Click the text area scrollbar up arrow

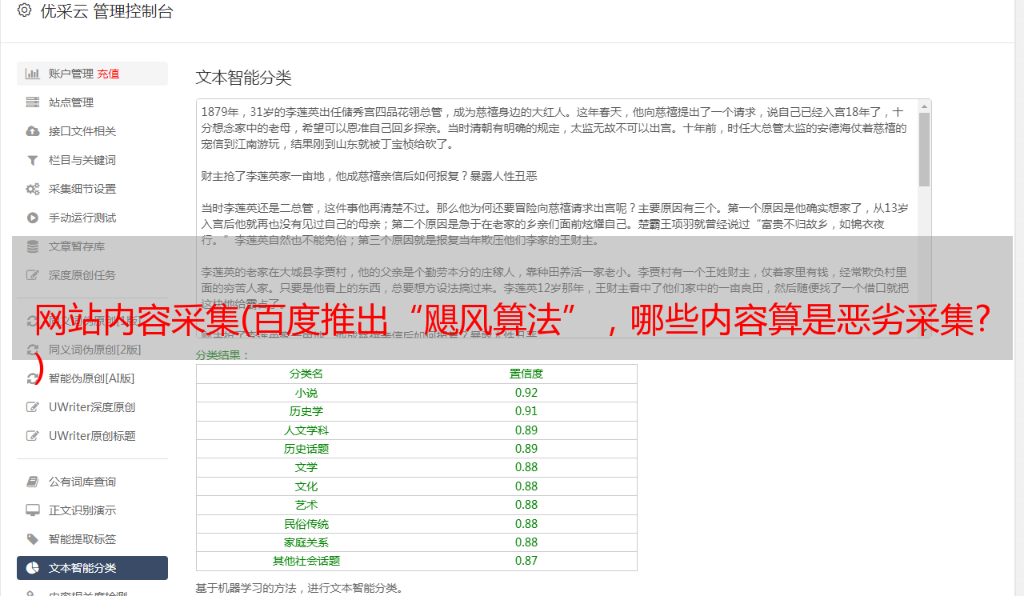[924, 106]
